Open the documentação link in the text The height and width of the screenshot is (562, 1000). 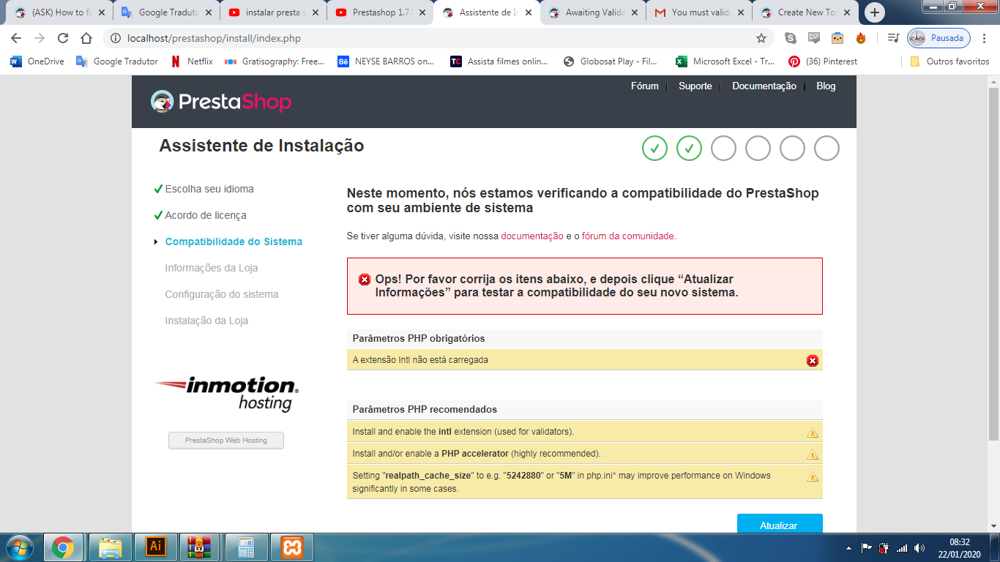point(532,236)
